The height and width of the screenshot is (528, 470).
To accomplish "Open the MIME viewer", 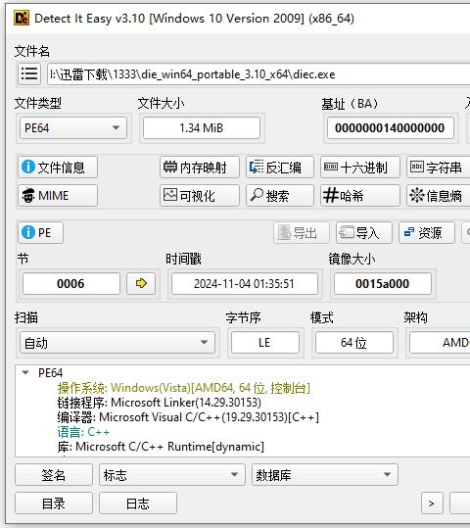I will point(58,195).
